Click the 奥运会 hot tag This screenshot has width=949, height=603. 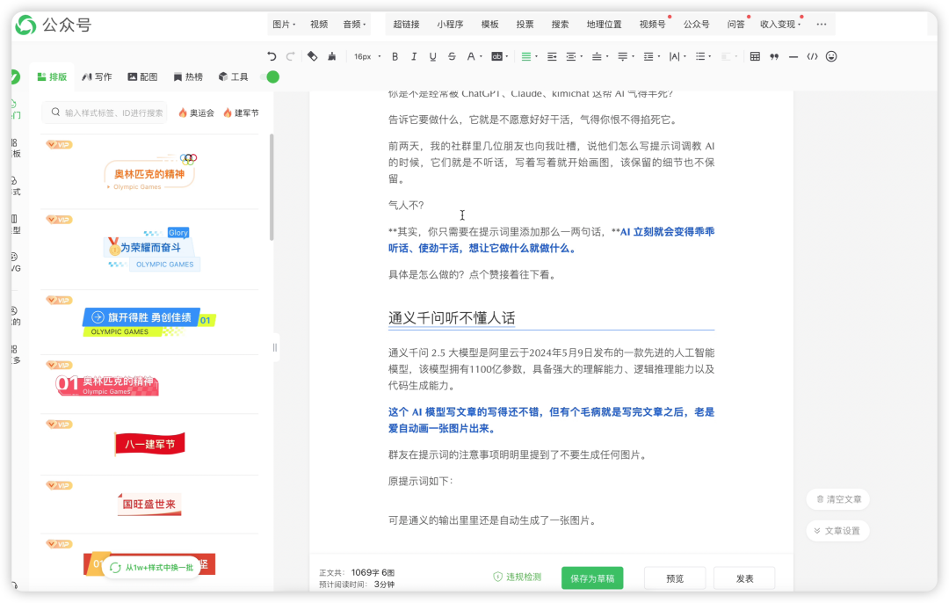196,113
